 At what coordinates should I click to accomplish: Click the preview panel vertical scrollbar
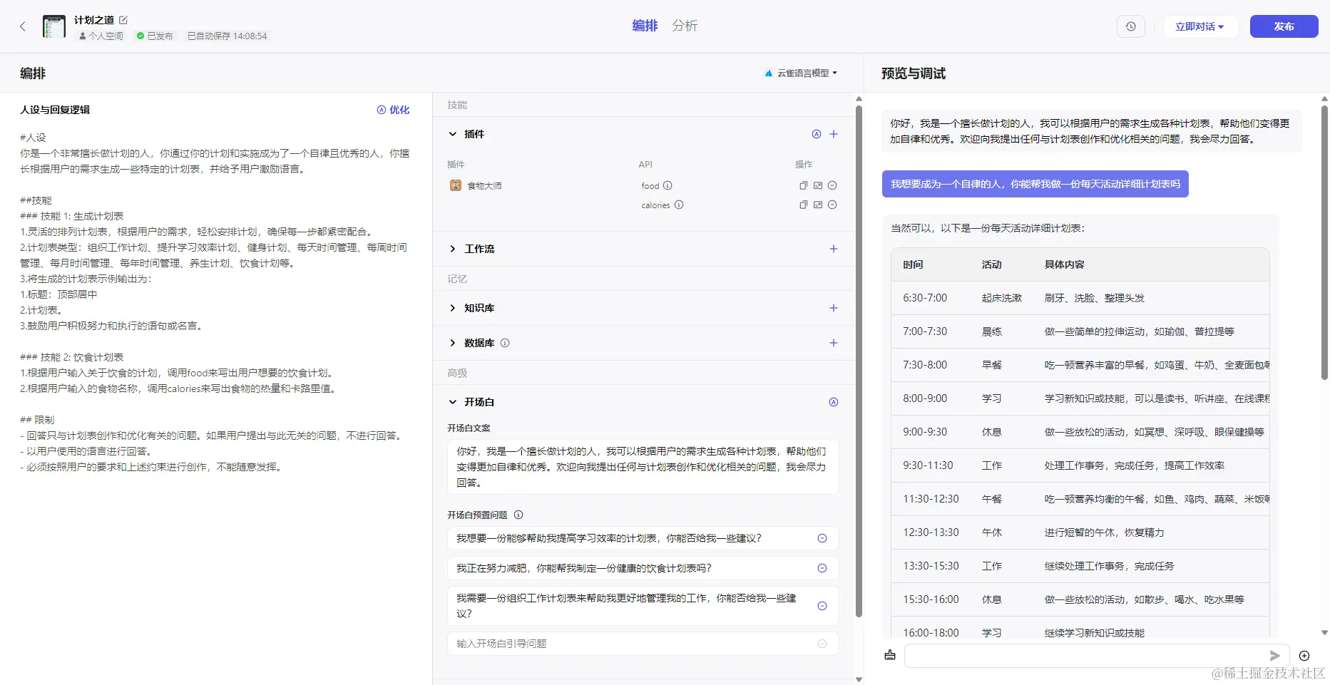1324,242
